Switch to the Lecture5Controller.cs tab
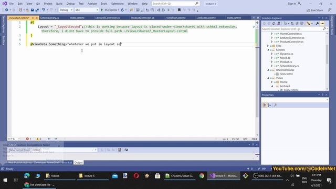336x189 pixels. pos(108,18)
